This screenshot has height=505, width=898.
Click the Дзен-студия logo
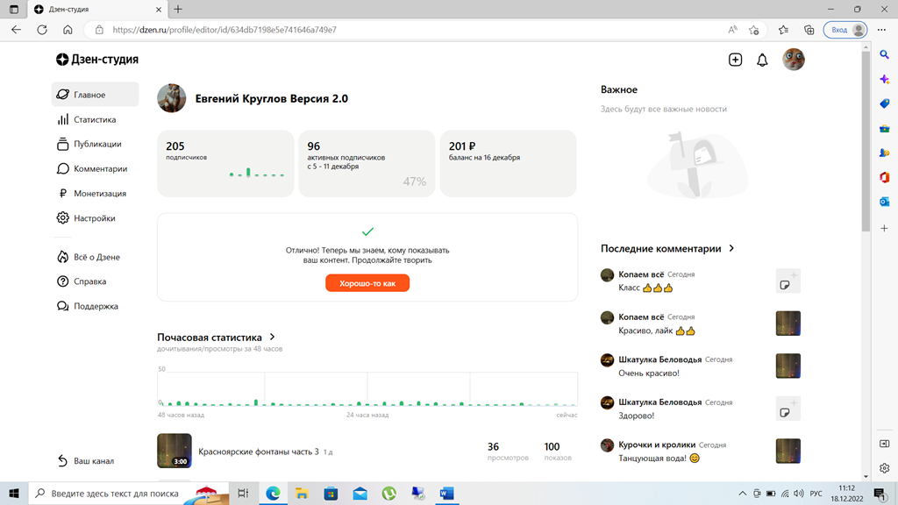(96, 59)
